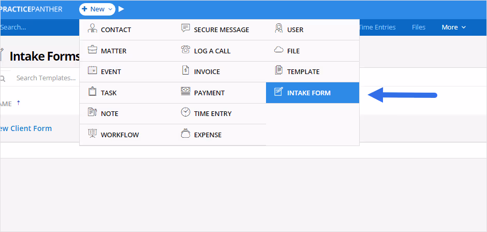This screenshot has height=232, width=487.
Task: Open the New dropdown button
Action: point(97,9)
